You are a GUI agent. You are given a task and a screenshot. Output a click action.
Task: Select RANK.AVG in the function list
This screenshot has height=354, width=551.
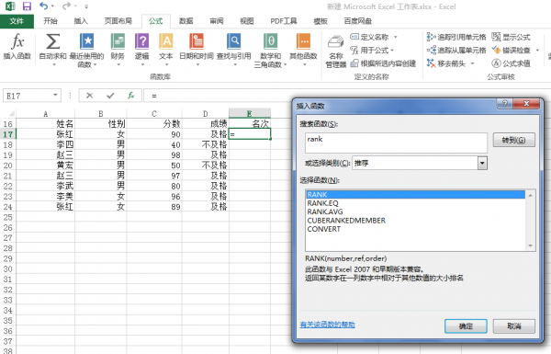click(x=416, y=211)
